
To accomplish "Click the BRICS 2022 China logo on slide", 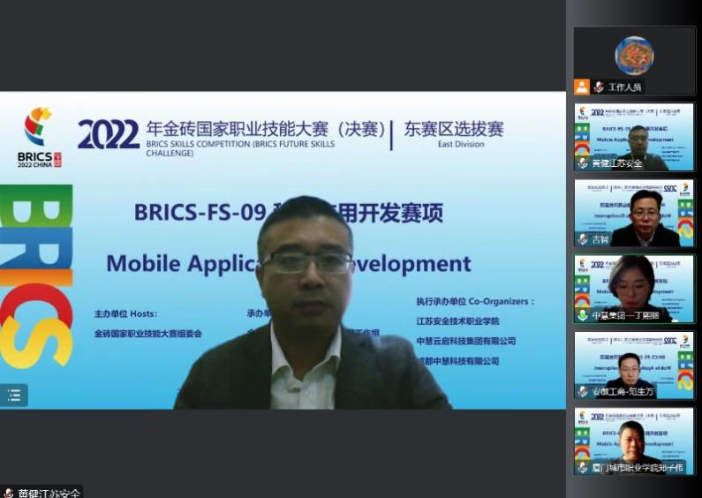I will click(39, 137).
